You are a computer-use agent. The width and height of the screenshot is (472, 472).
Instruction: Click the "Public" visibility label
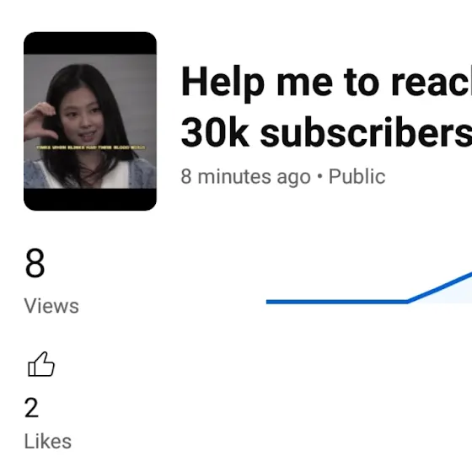tap(357, 176)
